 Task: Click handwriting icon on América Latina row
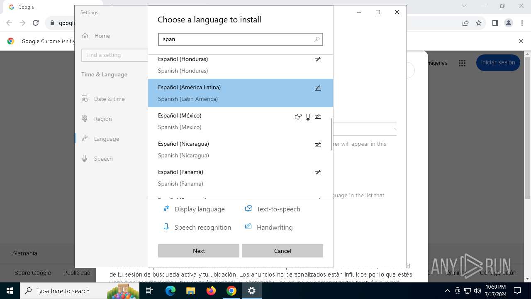(x=318, y=88)
